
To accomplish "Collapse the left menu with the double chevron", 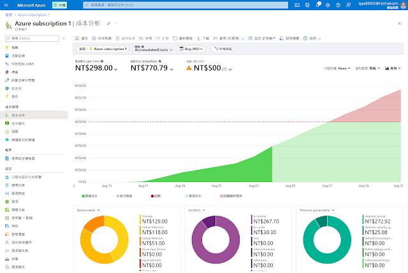I will [64, 38].
